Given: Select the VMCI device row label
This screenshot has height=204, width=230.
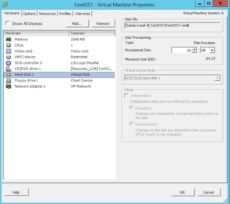Looking at the screenshot, I should (25, 57).
